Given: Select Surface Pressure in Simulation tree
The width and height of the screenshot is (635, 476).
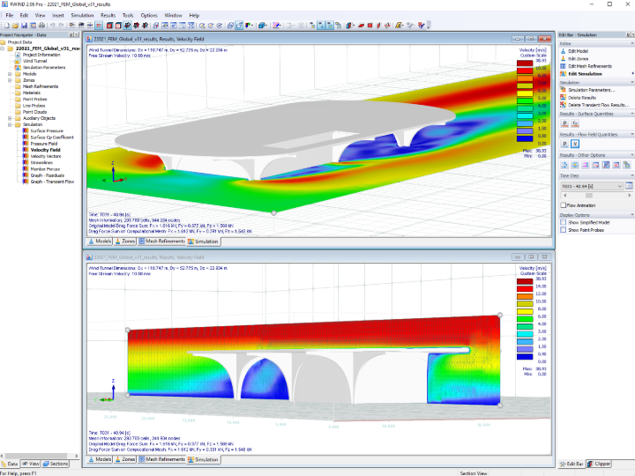Looking at the screenshot, I should pyautogui.click(x=47, y=131).
